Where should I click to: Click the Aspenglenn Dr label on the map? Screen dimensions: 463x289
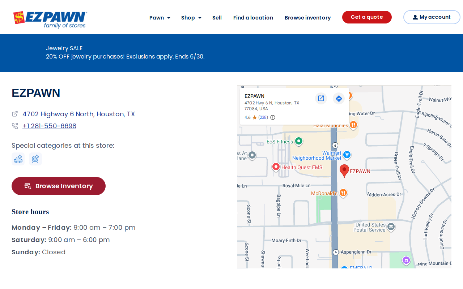[356, 252]
